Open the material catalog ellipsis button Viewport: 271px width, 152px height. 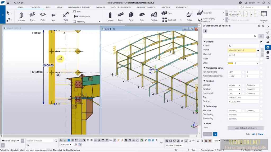262,55
